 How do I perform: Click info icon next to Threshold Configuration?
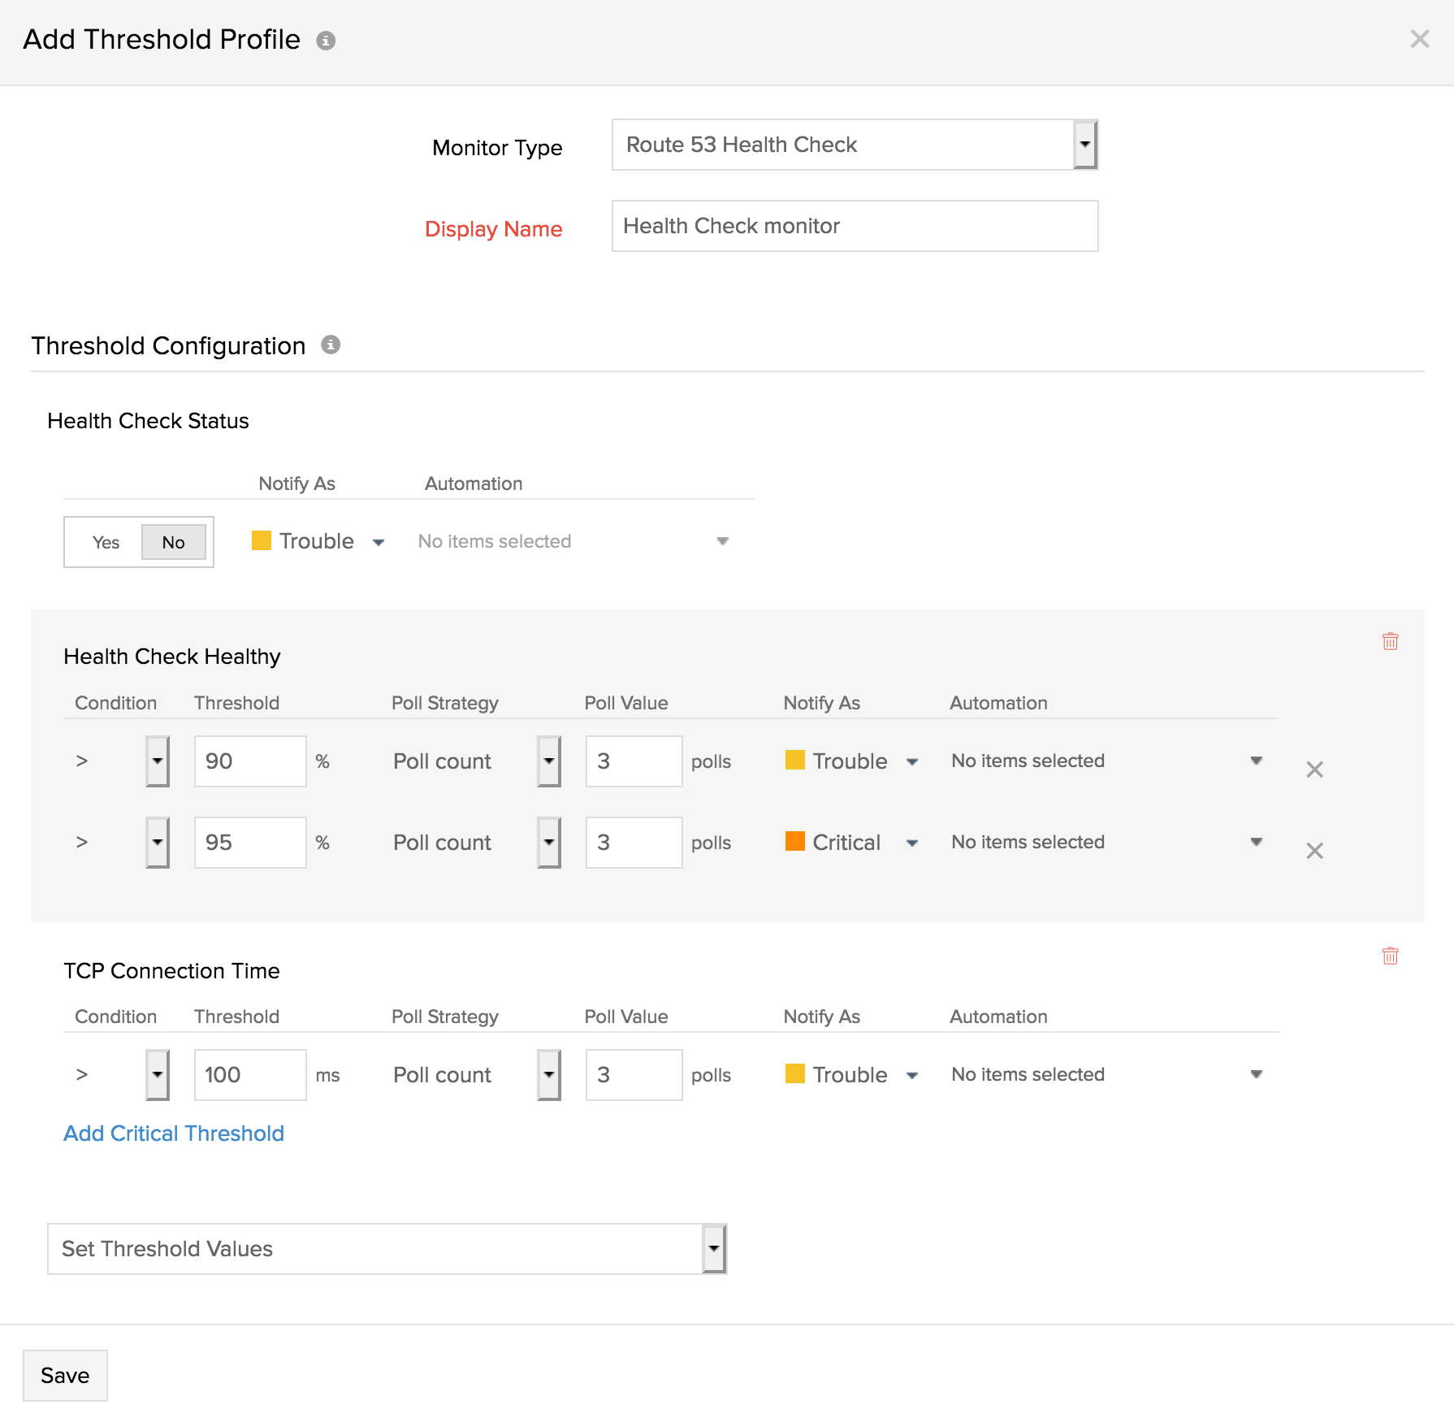[331, 345]
